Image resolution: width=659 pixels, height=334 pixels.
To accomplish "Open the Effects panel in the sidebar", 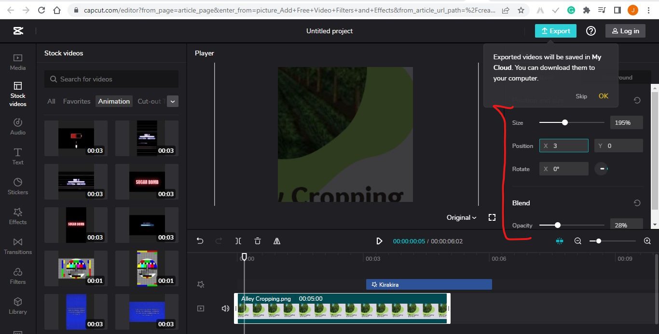I will click(x=17, y=216).
